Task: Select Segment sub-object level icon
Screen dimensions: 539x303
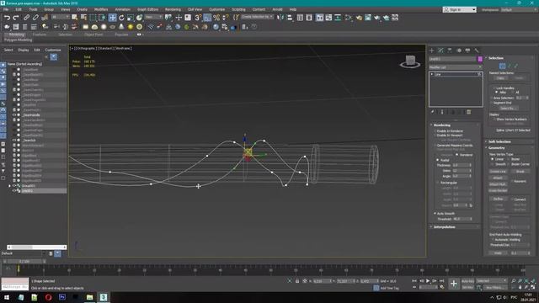Action: tap(510, 66)
